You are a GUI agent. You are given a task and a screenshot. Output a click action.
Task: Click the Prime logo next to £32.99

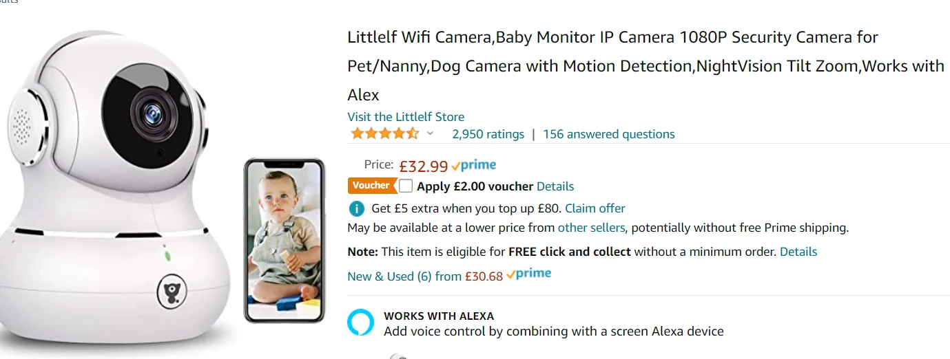point(474,165)
